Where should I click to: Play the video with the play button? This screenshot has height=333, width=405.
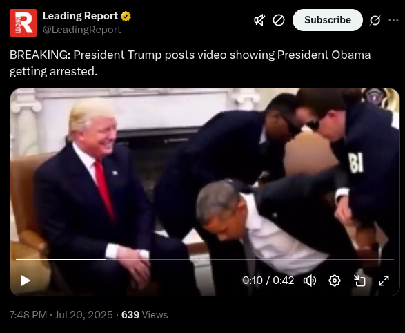tap(25, 280)
